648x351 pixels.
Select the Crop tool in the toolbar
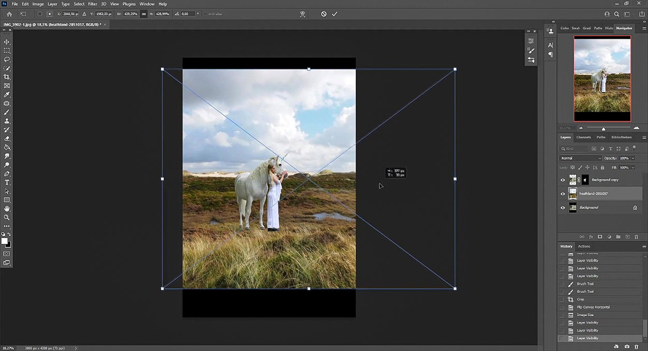click(x=7, y=77)
